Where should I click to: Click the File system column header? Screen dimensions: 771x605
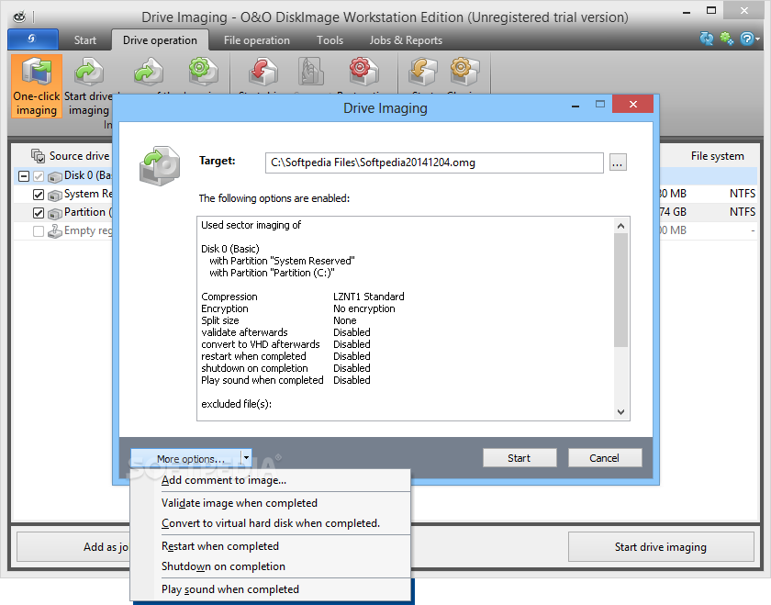[x=717, y=156]
